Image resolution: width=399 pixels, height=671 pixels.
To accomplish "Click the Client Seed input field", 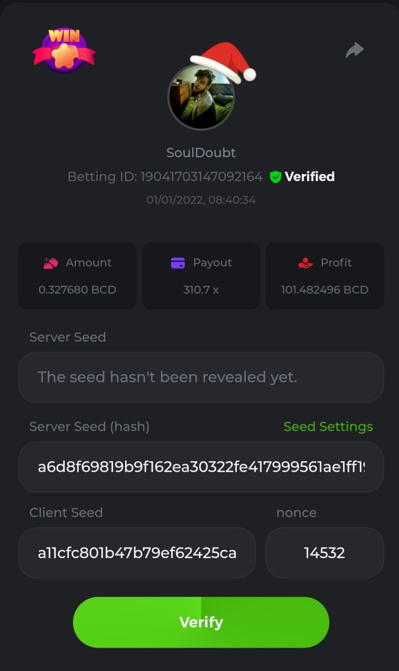I will point(137,553).
